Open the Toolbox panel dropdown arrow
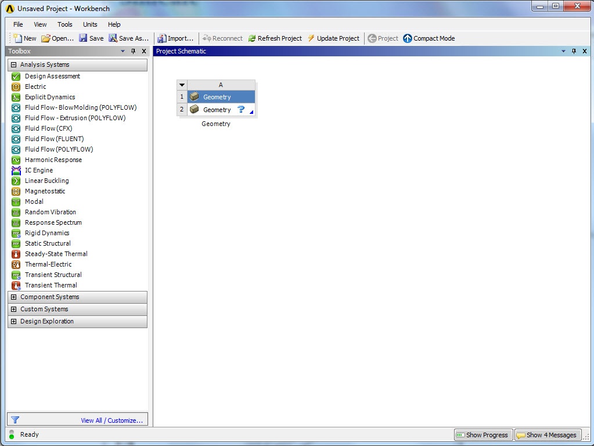The height and width of the screenshot is (446, 594). click(123, 51)
